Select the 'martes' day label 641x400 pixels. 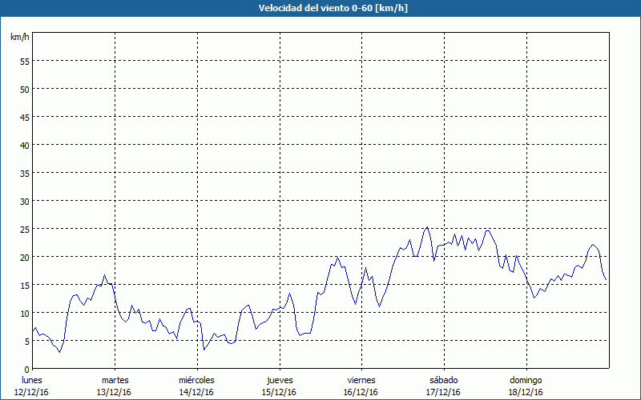coord(115,380)
